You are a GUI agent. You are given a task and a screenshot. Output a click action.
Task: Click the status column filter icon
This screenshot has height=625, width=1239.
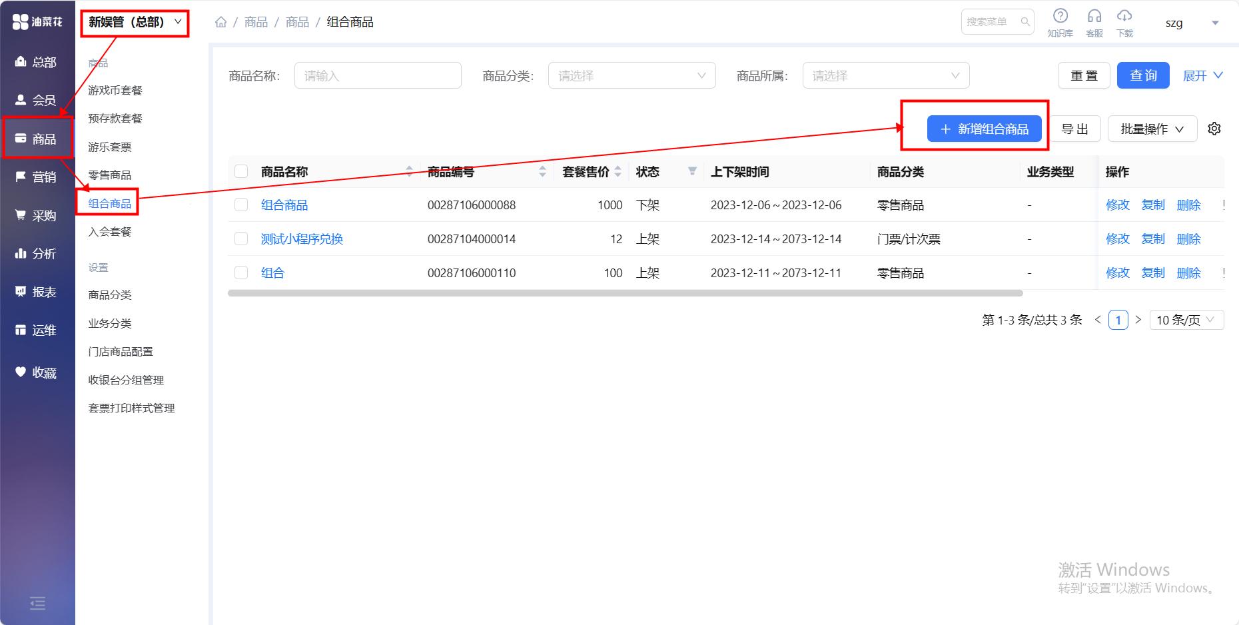[x=692, y=172]
